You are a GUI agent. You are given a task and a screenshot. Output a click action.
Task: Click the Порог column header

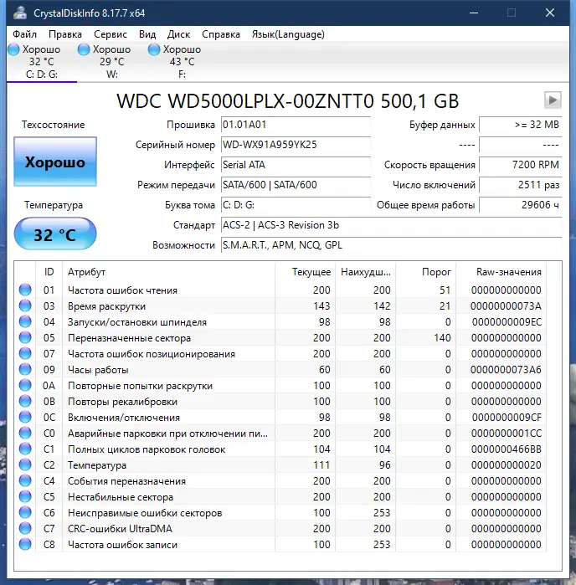(x=426, y=272)
